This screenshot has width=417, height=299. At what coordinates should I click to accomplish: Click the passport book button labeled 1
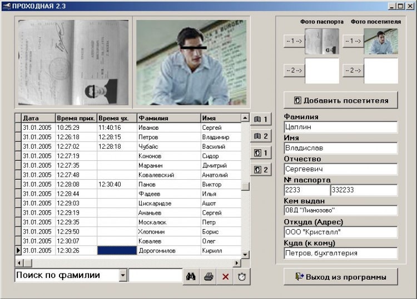[x=261, y=119]
